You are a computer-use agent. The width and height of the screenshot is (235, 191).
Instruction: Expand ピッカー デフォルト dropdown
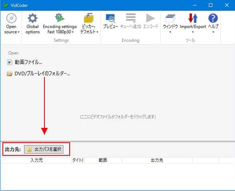(x=97, y=32)
